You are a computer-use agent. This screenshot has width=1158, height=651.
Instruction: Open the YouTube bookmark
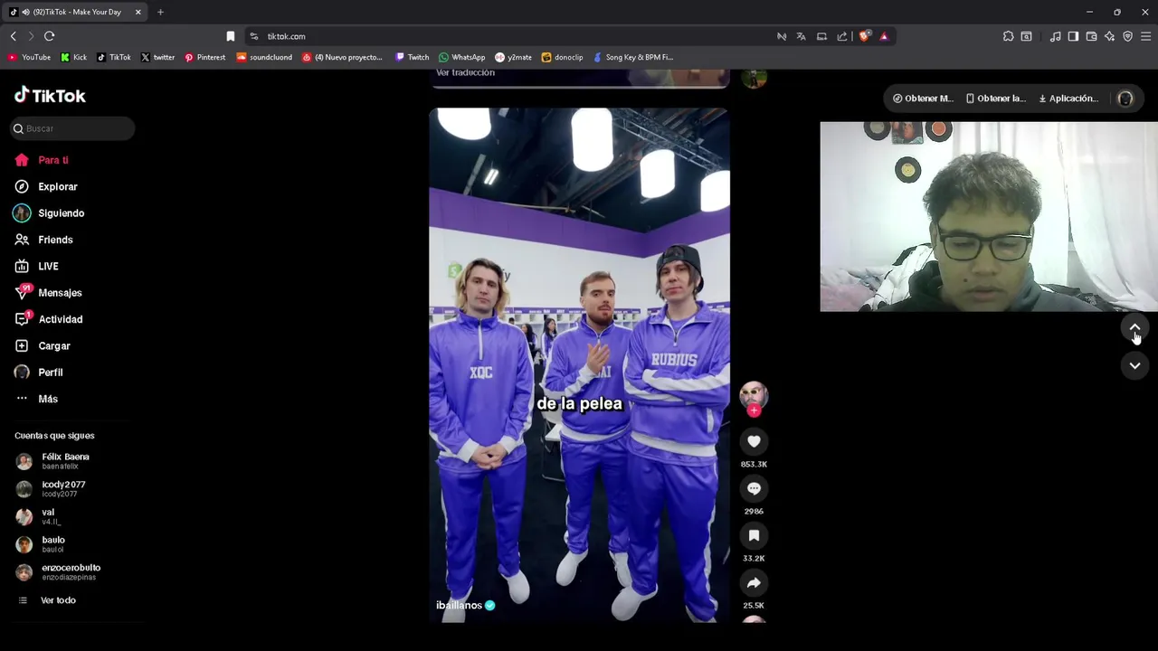pos(29,57)
